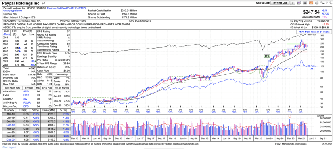
Task: Click the orange chart icon in toolbar
Action: [x=311, y=3]
